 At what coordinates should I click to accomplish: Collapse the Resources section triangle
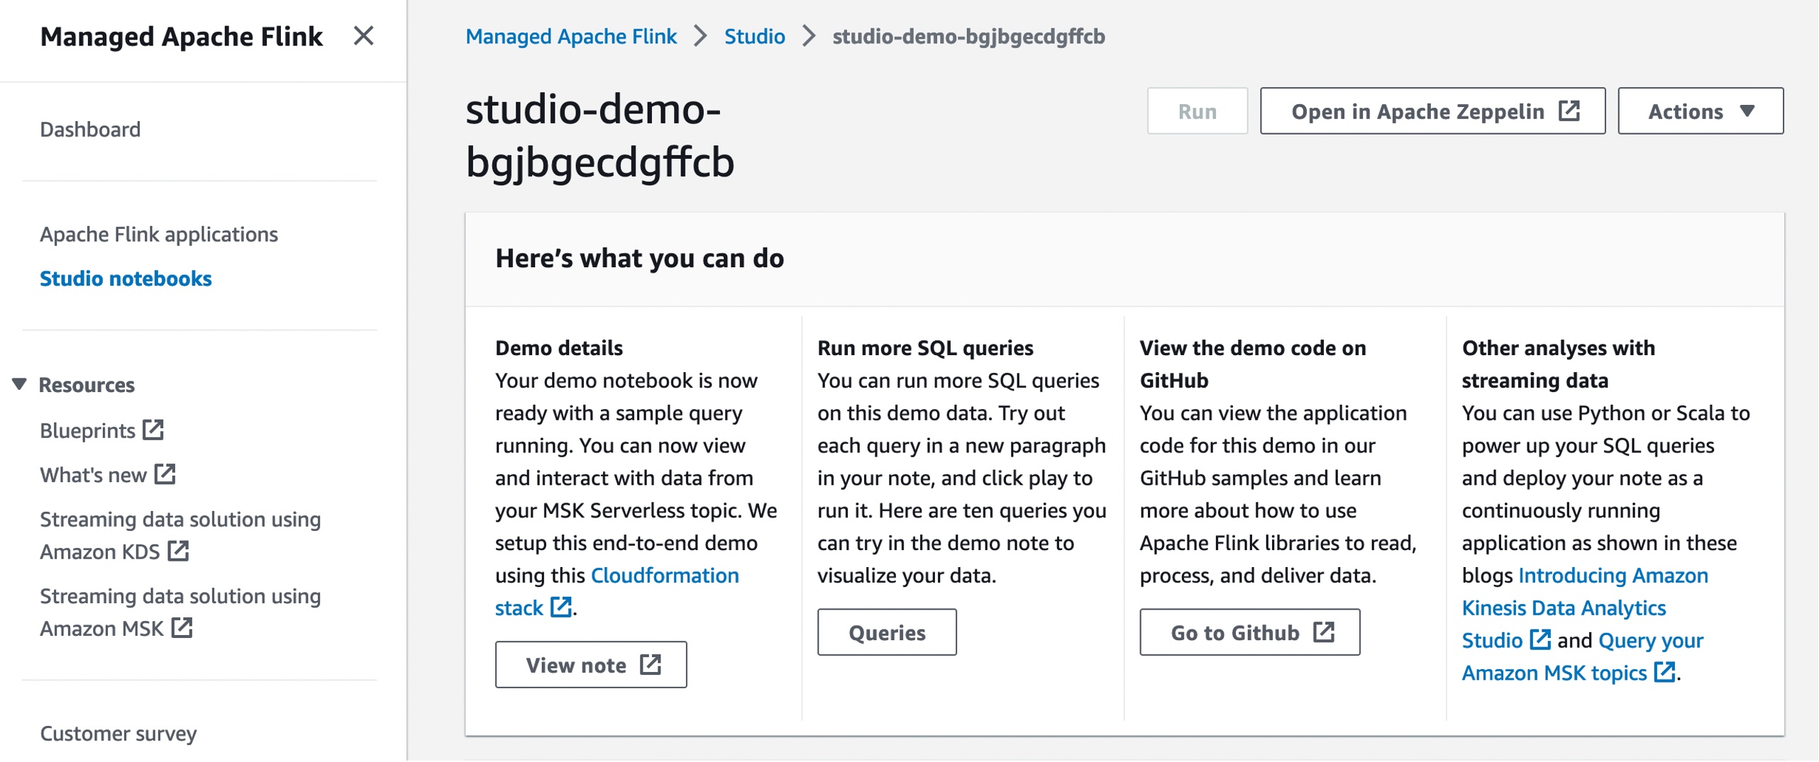(19, 384)
